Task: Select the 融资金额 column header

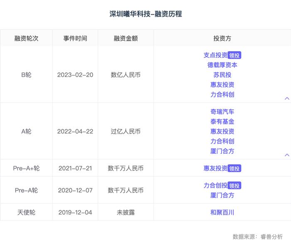Action: (x=126, y=38)
